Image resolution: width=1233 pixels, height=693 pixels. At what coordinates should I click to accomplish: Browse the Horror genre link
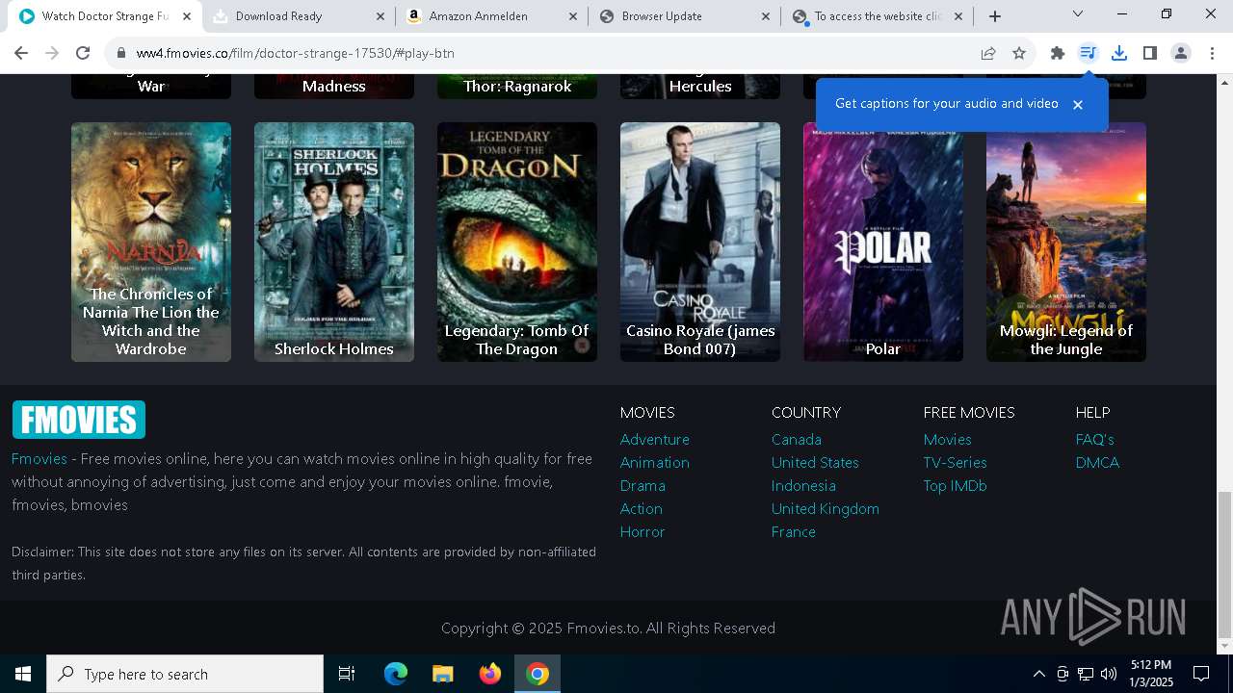[643, 531]
